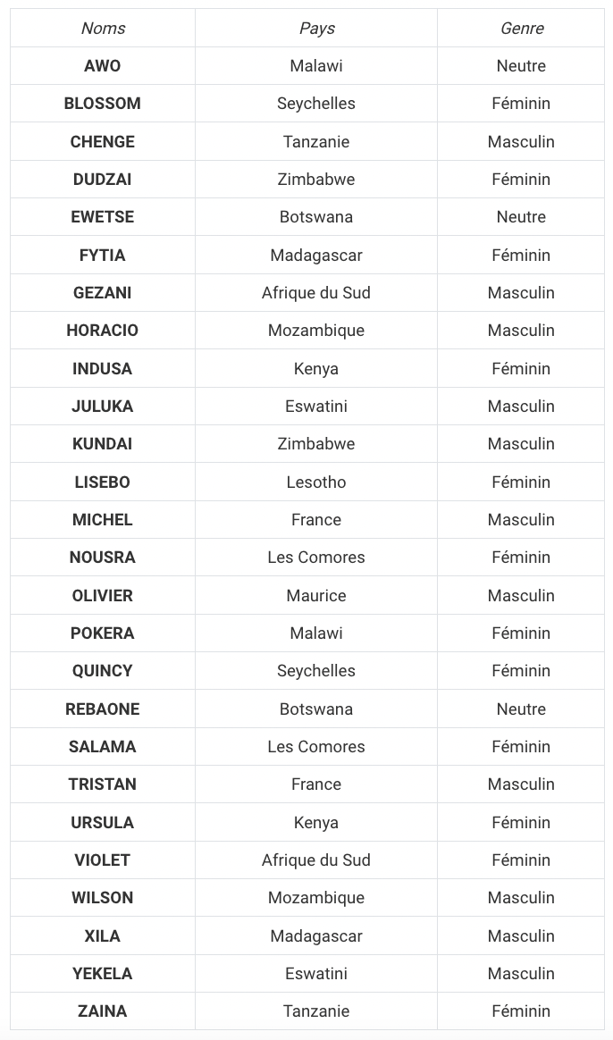Select the country beside GEZANI
The image size is (613, 1040).
coord(316,293)
